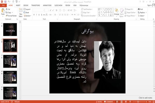Click the Convert to SmartArt icon
The height and width of the screenshot is (103, 155).
pos(82,16)
